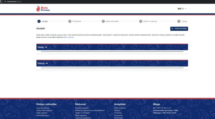The image size is (215, 119).
Task: Click the Buta Airways logo
Action: pyautogui.click(x=43, y=9)
